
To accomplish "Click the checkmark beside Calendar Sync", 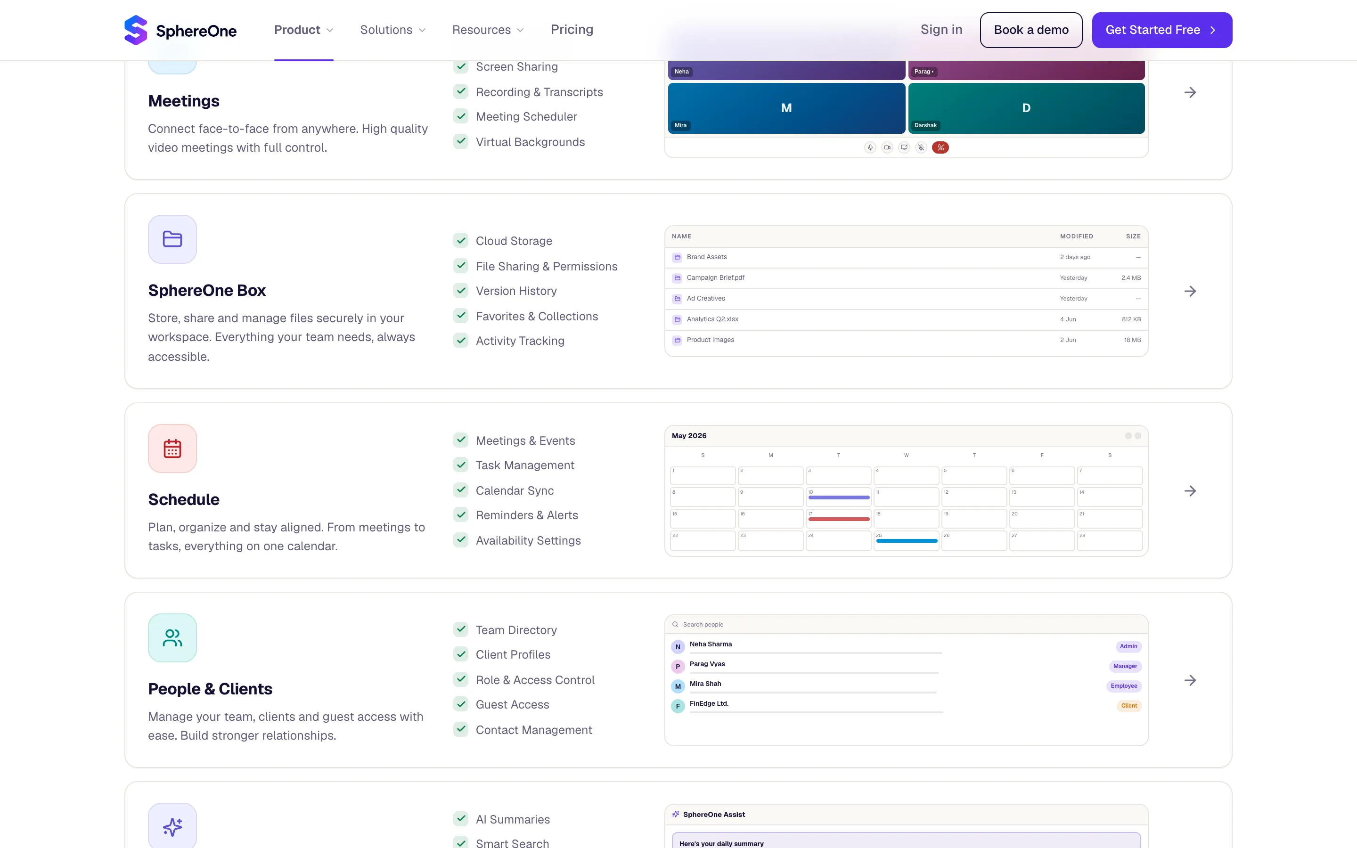I will pyautogui.click(x=461, y=490).
